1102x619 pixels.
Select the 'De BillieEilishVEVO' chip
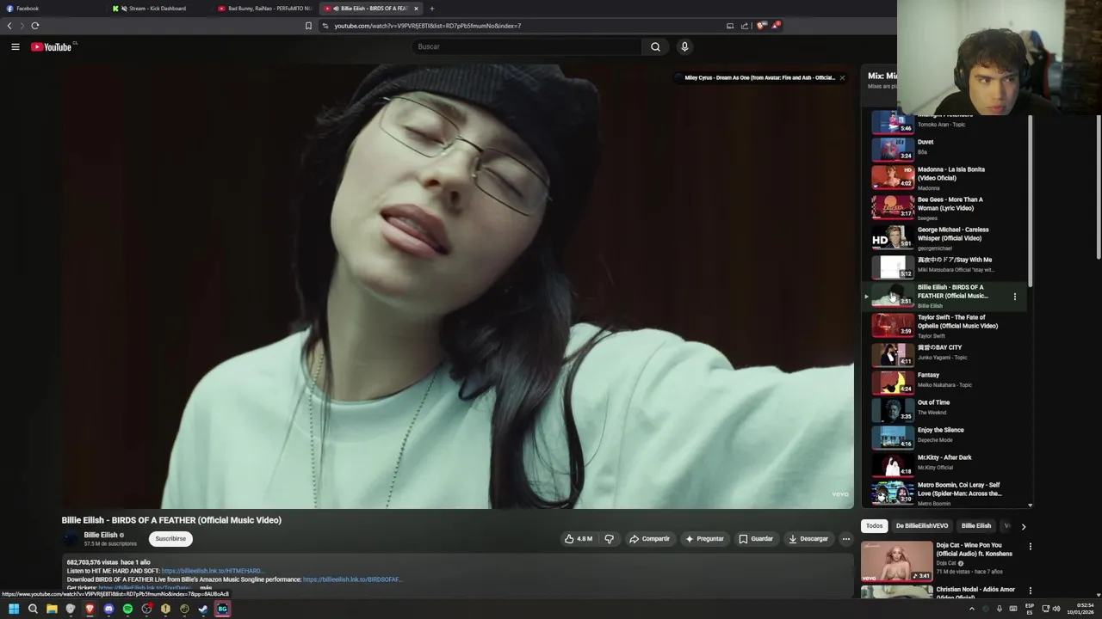click(x=922, y=526)
